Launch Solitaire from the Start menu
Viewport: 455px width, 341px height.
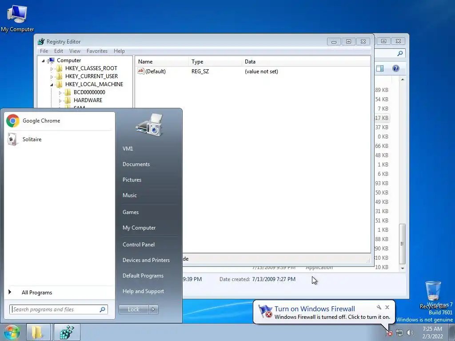pyautogui.click(x=60, y=139)
